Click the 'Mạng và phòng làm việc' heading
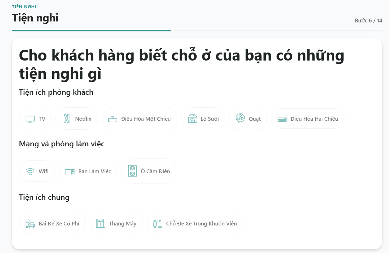The image size is (389, 253). pos(62,144)
